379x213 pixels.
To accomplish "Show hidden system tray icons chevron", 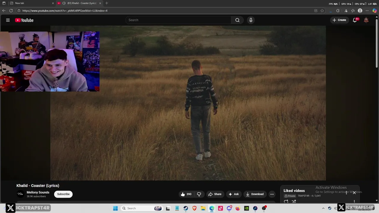I will tap(323, 208).
